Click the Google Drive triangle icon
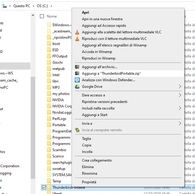 [x=77, y=87]
